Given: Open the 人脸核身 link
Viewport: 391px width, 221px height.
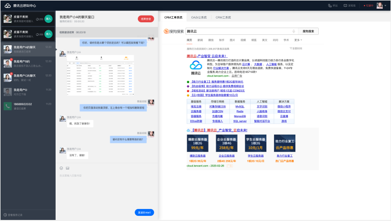Looking at the screenshot, I should [262, 111].
